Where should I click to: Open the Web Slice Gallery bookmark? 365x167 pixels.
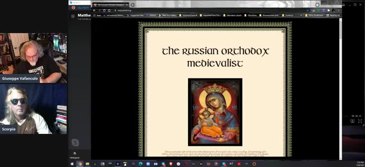pos(168,15)
